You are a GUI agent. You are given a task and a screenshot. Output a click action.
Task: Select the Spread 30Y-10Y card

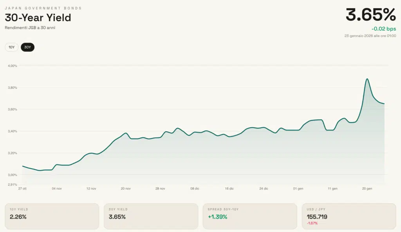(250, 216)
